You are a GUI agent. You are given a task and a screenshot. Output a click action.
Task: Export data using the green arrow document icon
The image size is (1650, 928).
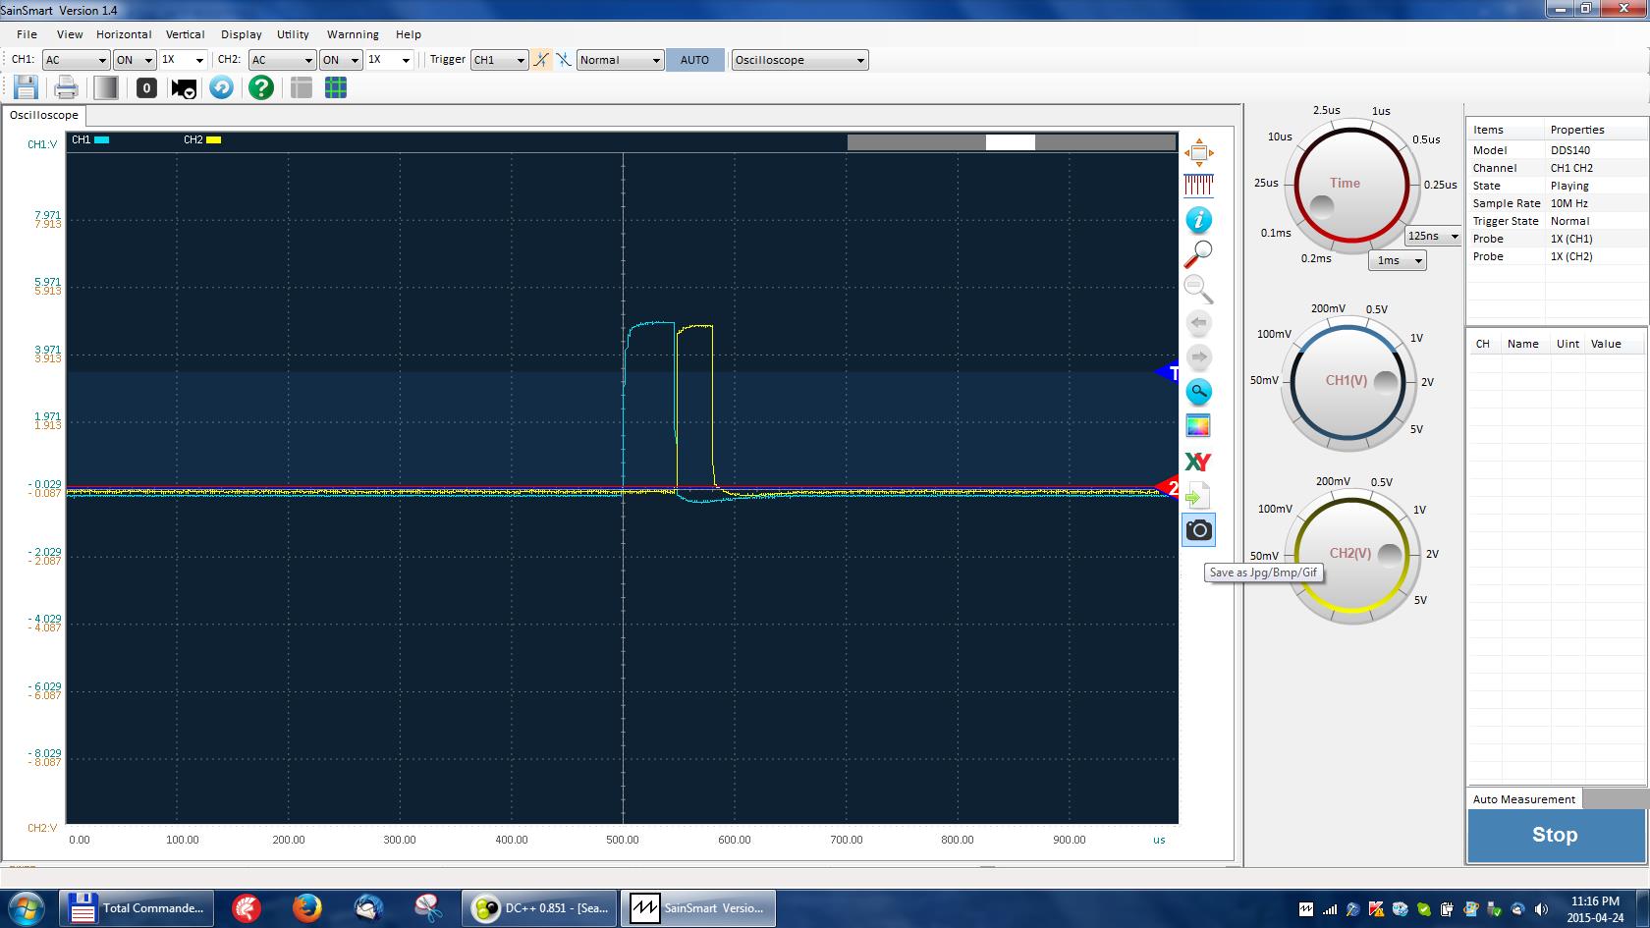click(1198, 495)
